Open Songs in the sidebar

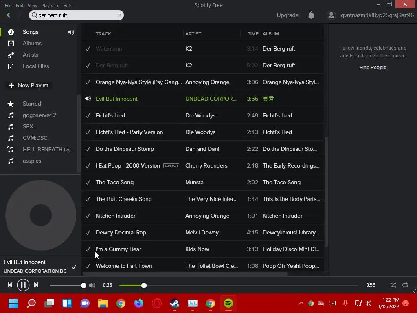coord(31,32)
